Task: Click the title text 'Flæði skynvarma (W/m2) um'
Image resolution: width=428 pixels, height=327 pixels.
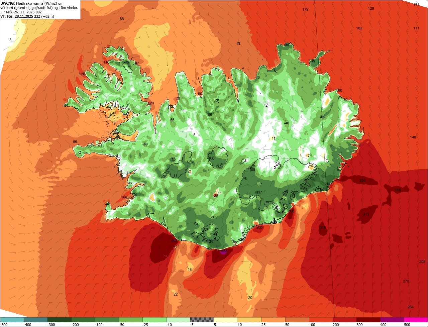Action: [x=39, y=3]
